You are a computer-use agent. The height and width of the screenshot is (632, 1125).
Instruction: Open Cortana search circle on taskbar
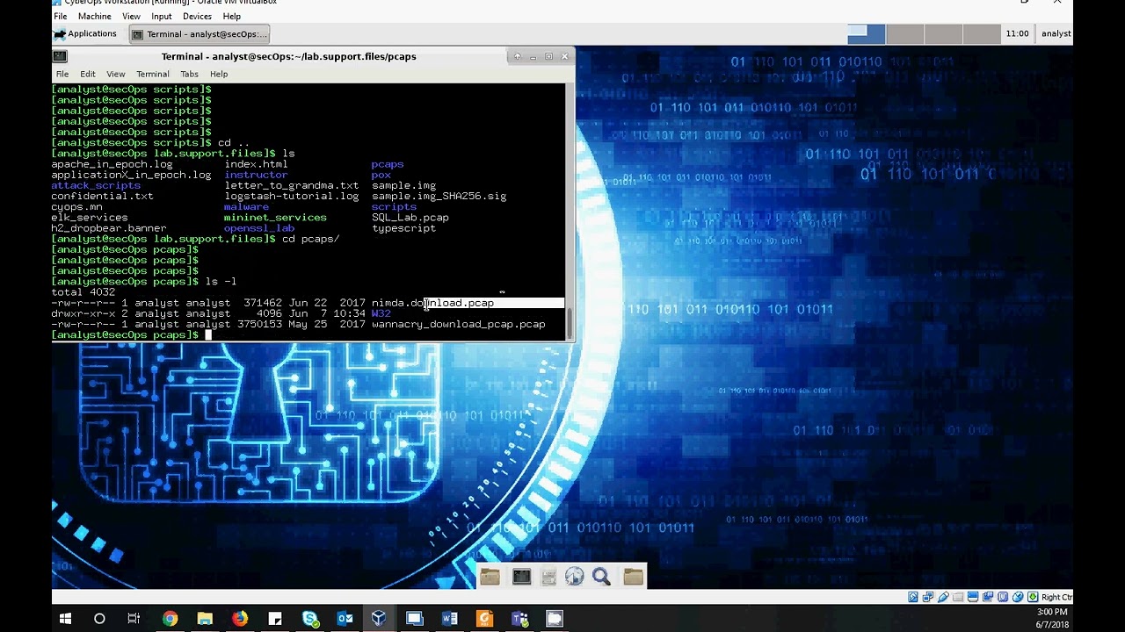[99, 619]
